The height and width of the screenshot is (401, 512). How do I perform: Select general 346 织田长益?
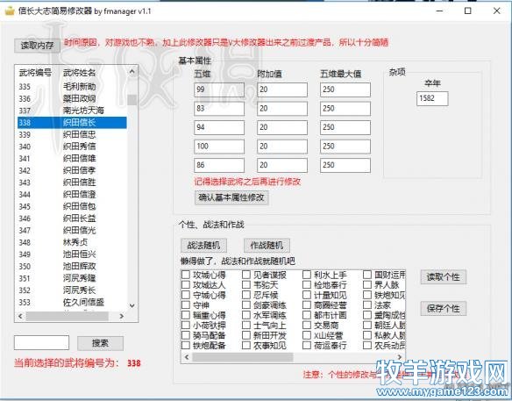(72, 218)
